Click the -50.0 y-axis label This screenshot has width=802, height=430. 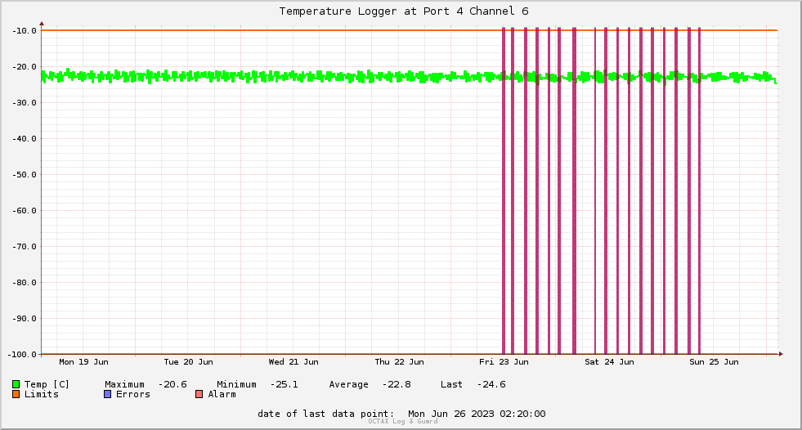click(x=25, y=175)
